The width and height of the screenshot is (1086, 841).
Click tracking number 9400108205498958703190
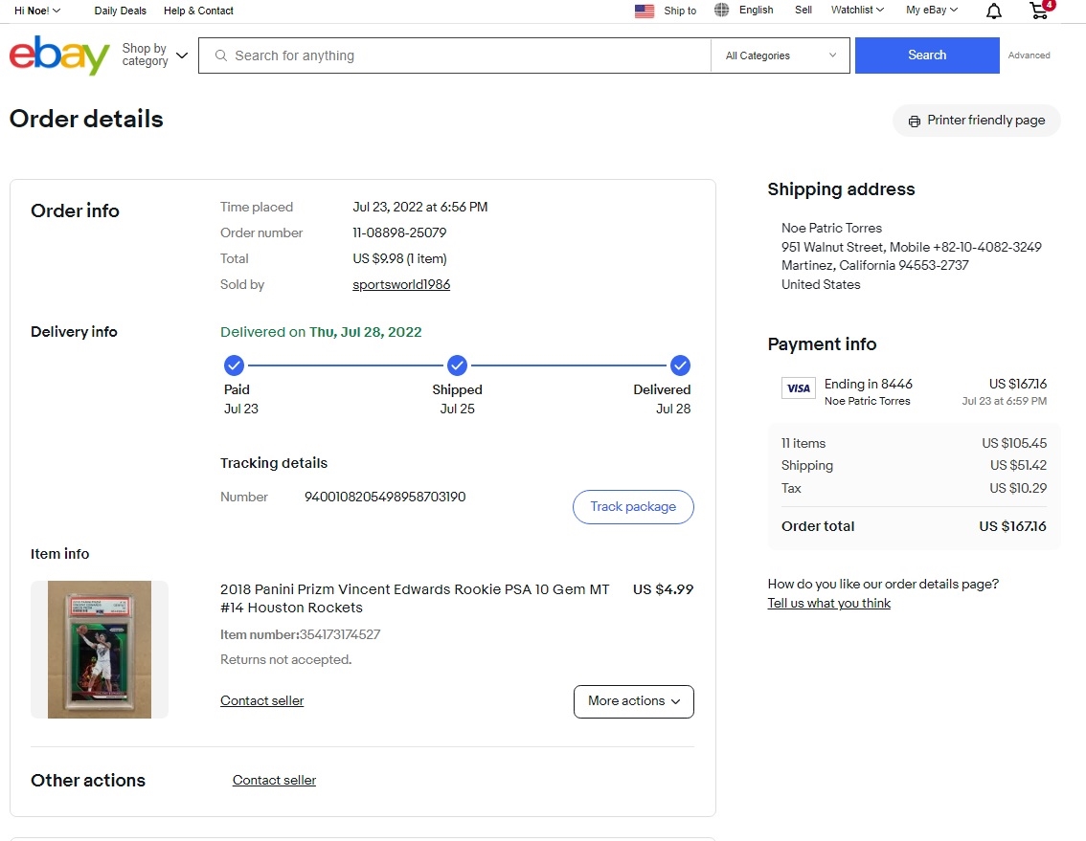(x=385, y=497)
